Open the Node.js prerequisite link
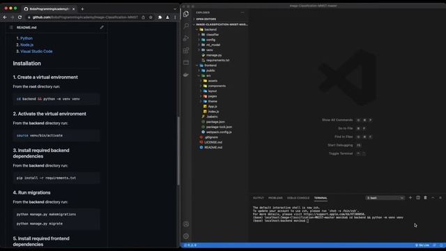 [26, 45]
